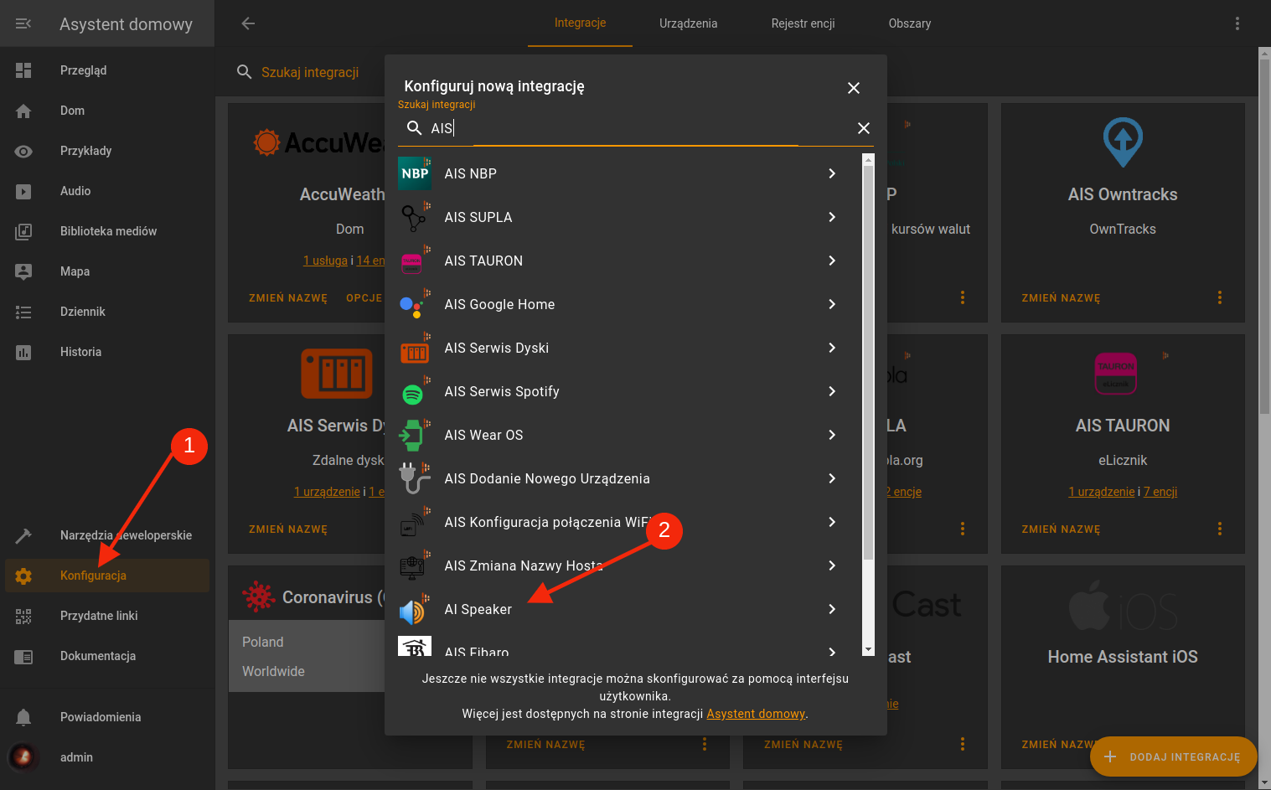Click the AIS Serwis Dyski icon
The height and width of the screenshot is (790, 1271).
click(415, 348)
